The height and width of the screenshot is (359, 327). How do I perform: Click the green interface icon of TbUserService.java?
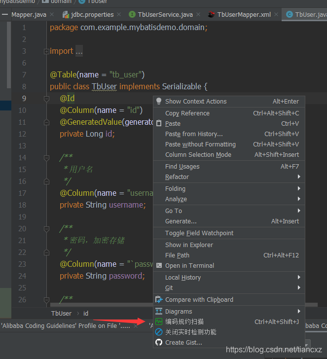pos(132,14)
